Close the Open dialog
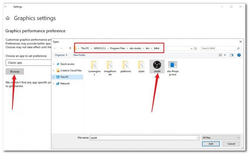This screenshot has width=249, height=154. [x=241, y=42]
